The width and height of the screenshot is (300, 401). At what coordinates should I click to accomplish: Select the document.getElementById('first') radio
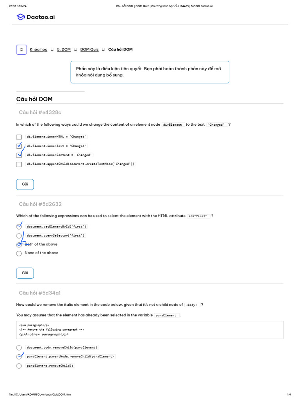19,227
